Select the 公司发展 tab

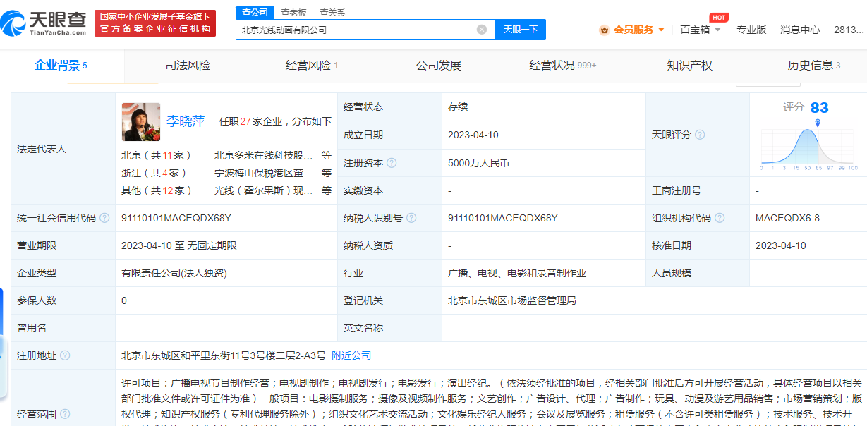439,66
